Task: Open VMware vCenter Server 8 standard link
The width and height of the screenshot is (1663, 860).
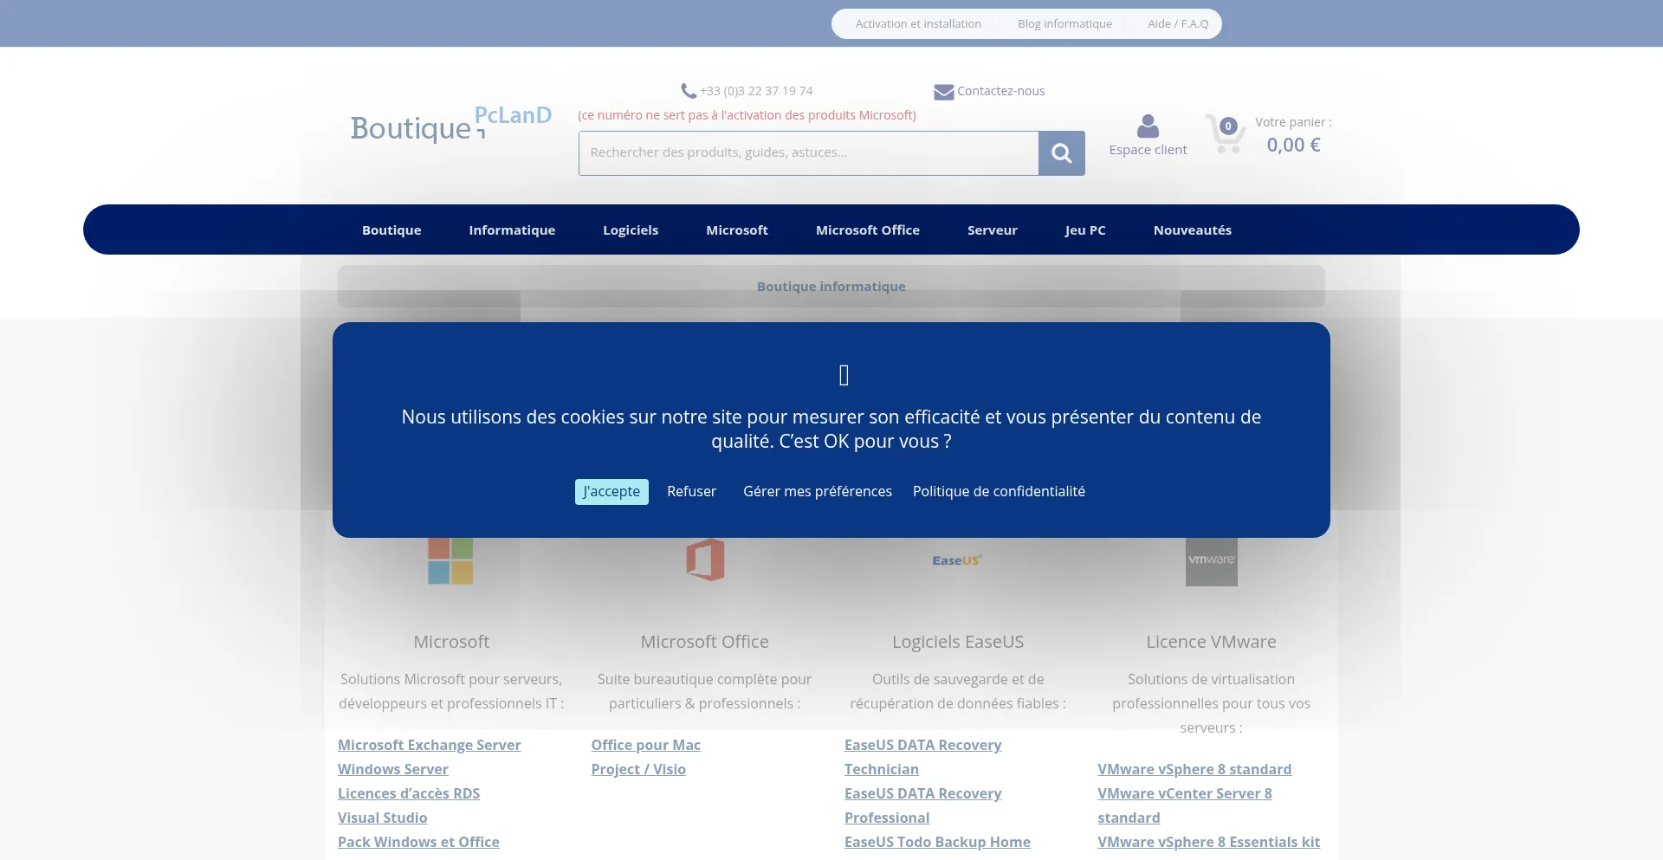Action: click(x=1185, y=805)
